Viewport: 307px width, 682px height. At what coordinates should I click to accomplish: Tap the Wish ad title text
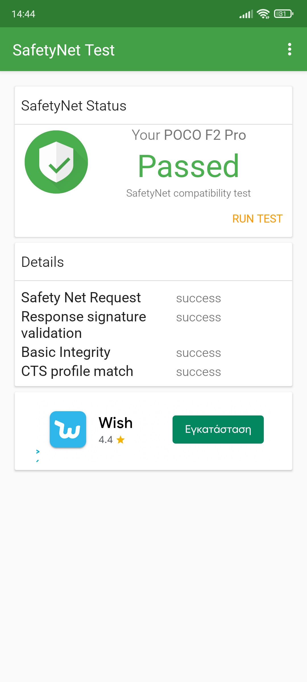click(115, 423)
